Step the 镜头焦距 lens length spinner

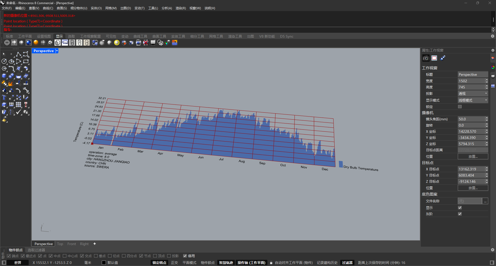[487, 119]
